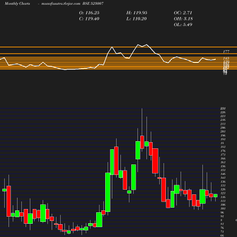Click the "181" price axis label
This screenshot has height=237, width=237.
point(223,147)
